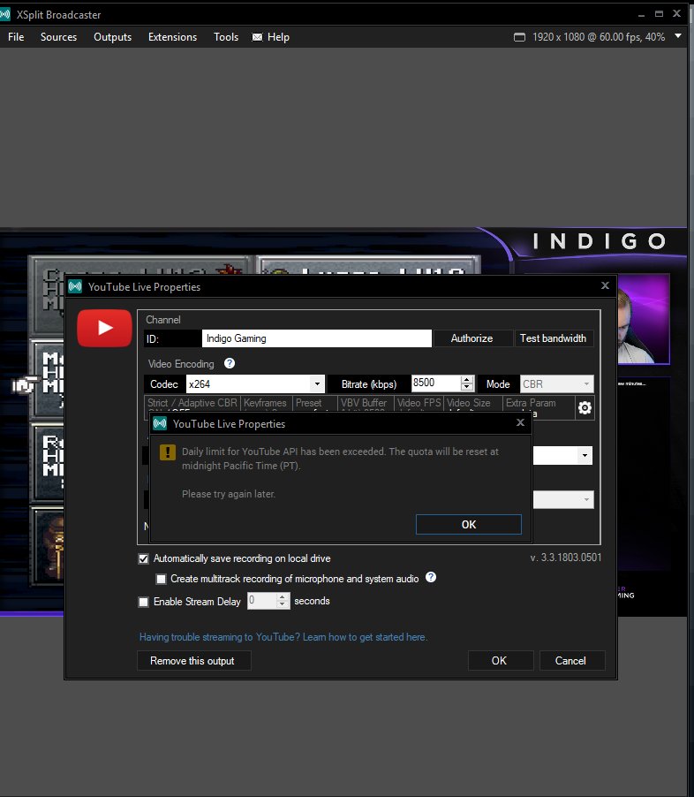The image size is (694, 797).
Task: Toggle Create multitrack recording checkbox
Action: pos(161,579)
